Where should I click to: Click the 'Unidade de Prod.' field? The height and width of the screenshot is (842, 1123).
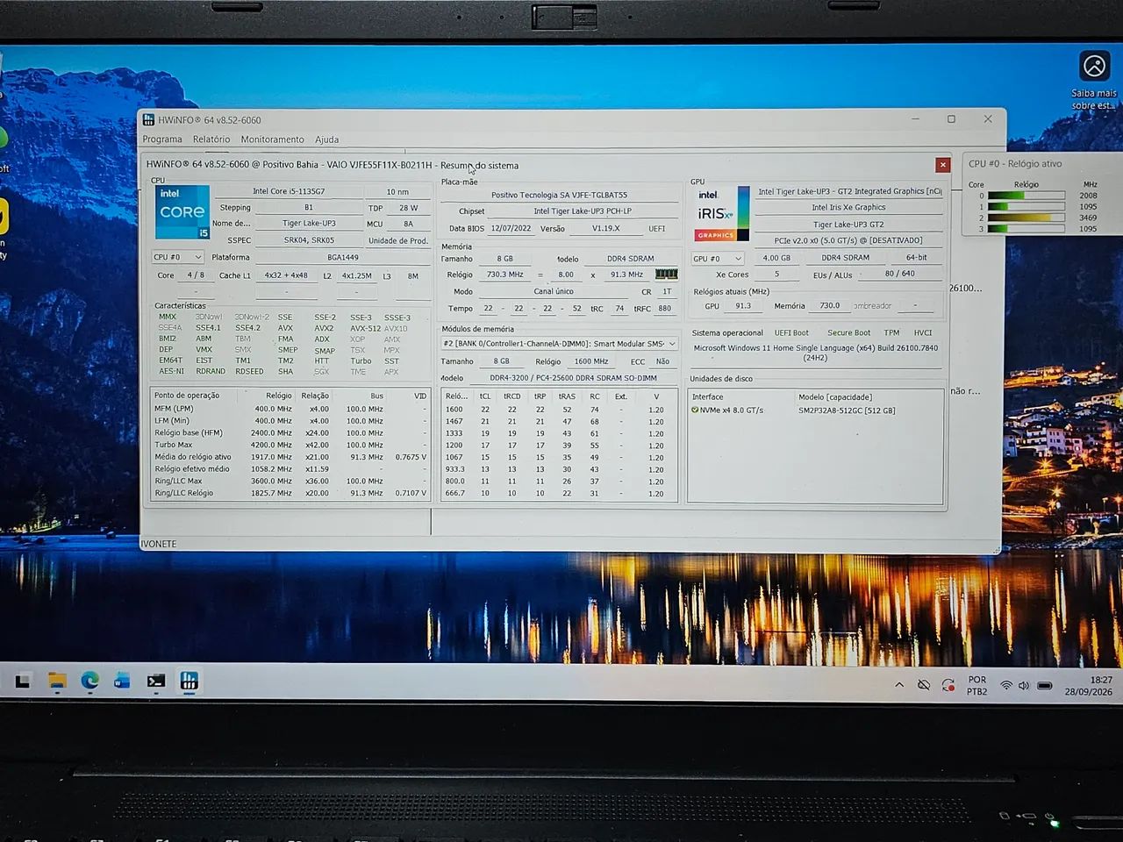pyautogui.click(x=397, y=240)
